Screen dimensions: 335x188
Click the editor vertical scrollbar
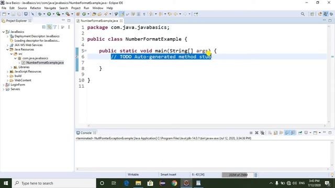point(329,75)
